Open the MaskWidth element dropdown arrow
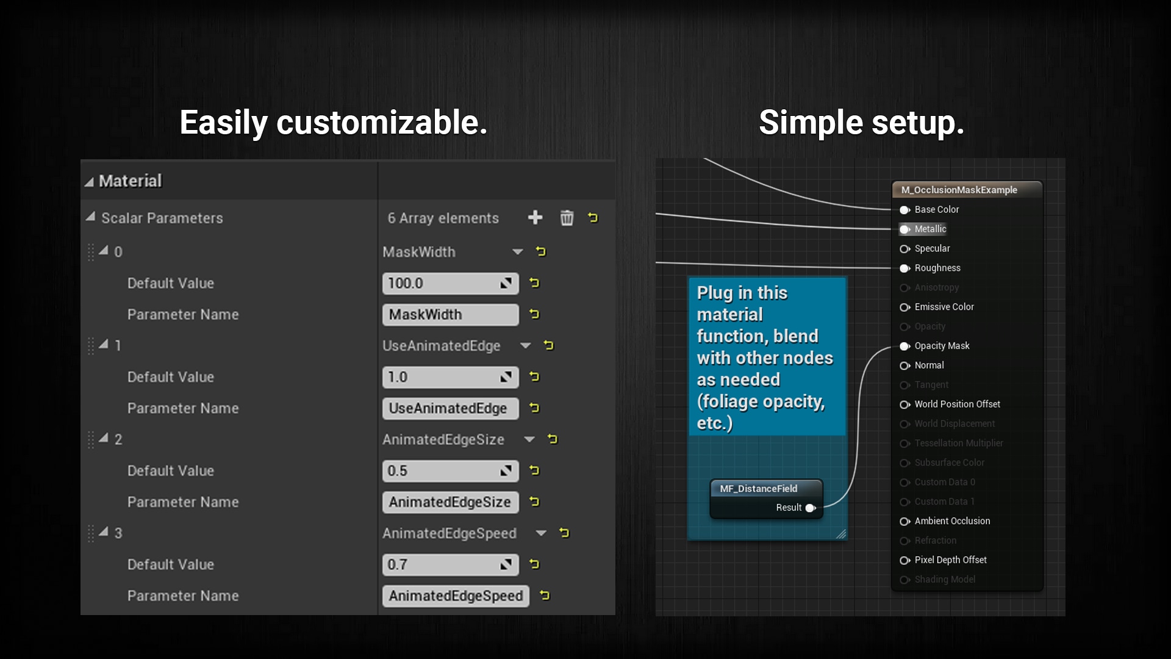 [518, 251]
